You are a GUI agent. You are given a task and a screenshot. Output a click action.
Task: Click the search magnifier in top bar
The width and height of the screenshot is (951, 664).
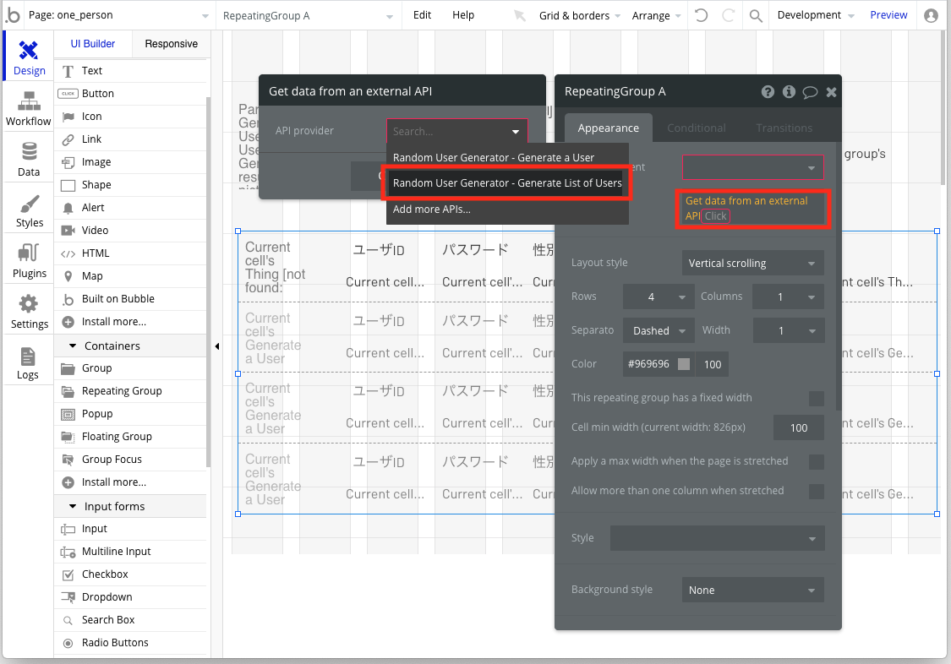click(x=756, y=16)
